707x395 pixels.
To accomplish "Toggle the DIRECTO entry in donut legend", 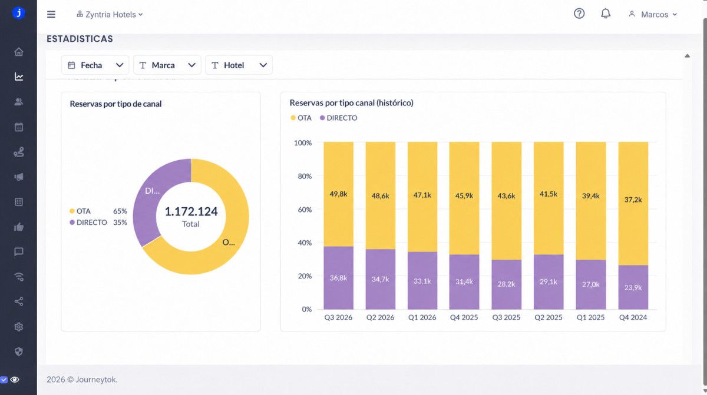I will [x=88, y=223].
